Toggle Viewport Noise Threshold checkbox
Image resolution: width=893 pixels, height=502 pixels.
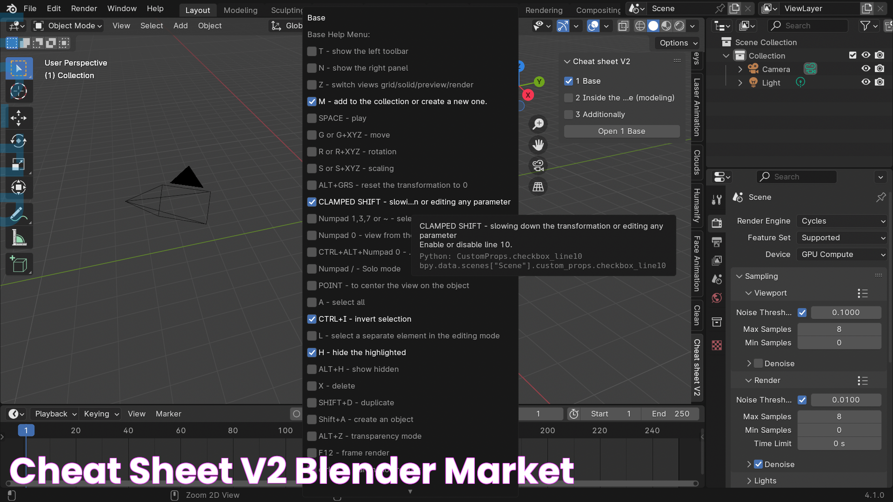(802, 313)
